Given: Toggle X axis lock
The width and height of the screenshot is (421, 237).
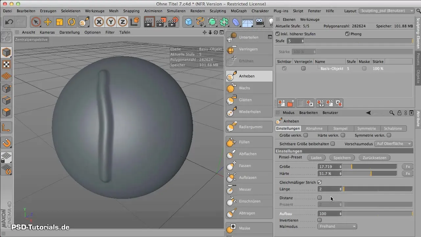Looking at the screenshot, I should [99, 22].
